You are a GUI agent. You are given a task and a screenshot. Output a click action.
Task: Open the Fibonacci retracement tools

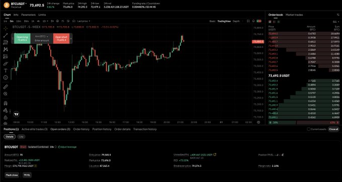coord(6,43)
